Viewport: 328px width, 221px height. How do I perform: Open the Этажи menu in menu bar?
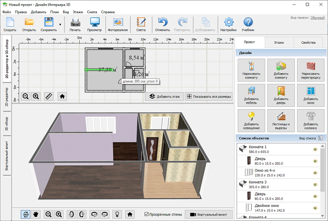(x=79, y=11)
